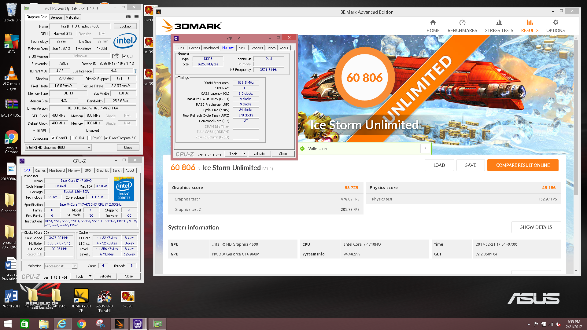
Task: Click the Device ID field in GPU-Z
Action: (x=117, y=64)
